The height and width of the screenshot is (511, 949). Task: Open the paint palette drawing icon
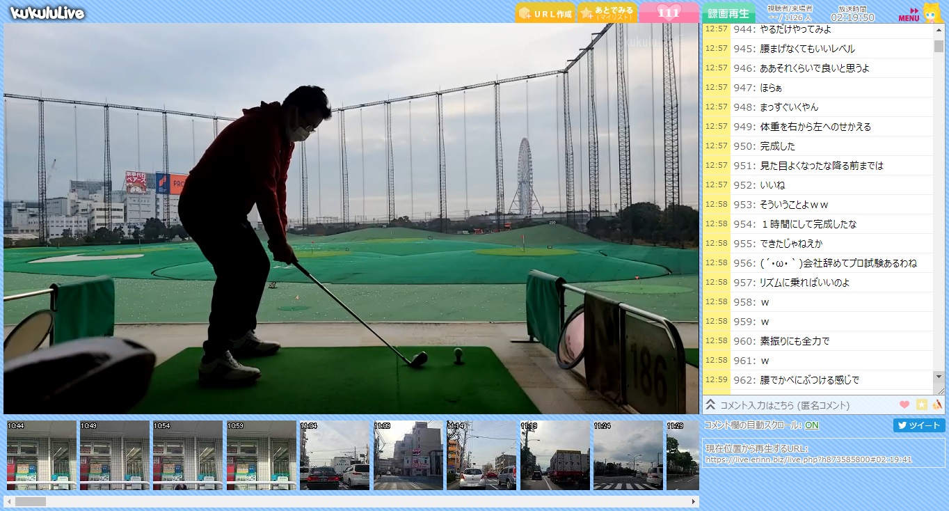tap(937, 404)
